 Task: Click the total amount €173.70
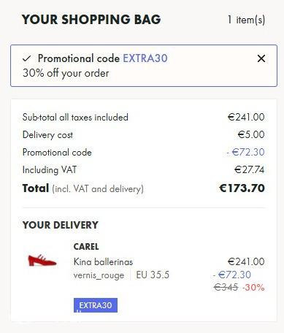(x=242, y=188)
